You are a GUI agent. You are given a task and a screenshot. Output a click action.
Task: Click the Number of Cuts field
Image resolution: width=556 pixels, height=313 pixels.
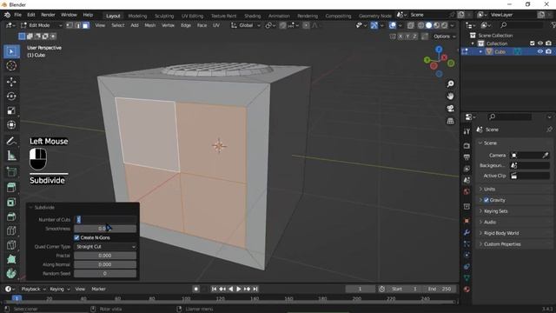coord(105,220)
